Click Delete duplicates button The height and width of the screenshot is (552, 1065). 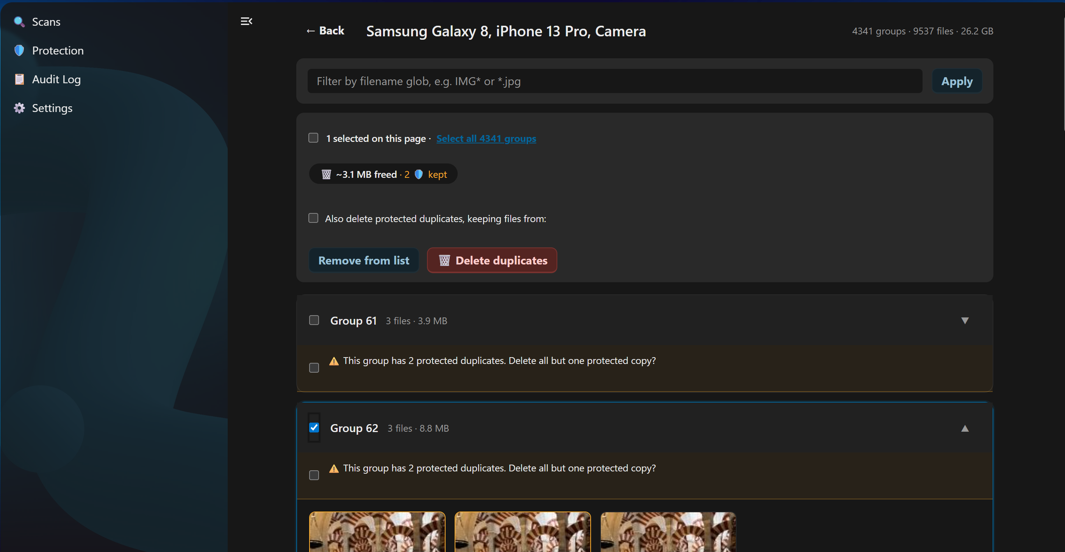click(492, 261)
